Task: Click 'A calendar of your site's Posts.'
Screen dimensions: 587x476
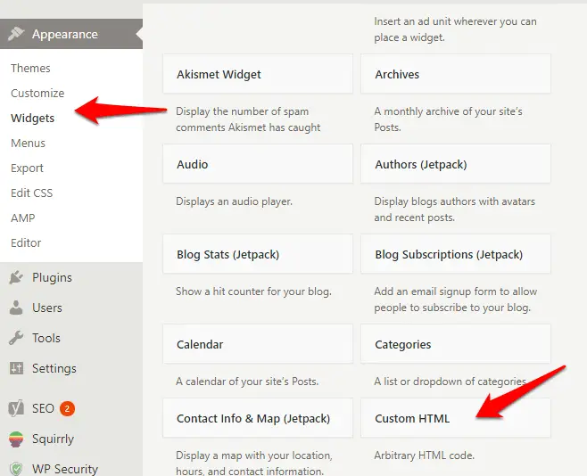Action: pos(247,382)
